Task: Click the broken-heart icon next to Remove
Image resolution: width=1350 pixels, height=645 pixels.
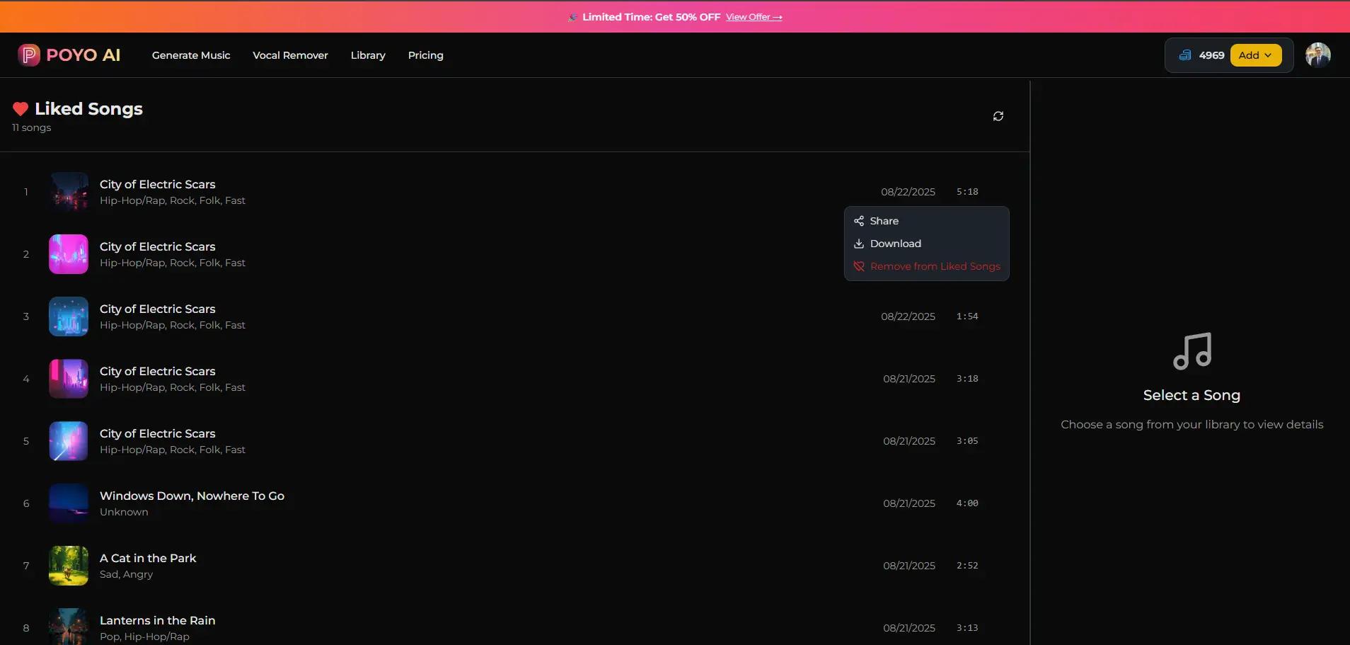Action: point(859,266)
